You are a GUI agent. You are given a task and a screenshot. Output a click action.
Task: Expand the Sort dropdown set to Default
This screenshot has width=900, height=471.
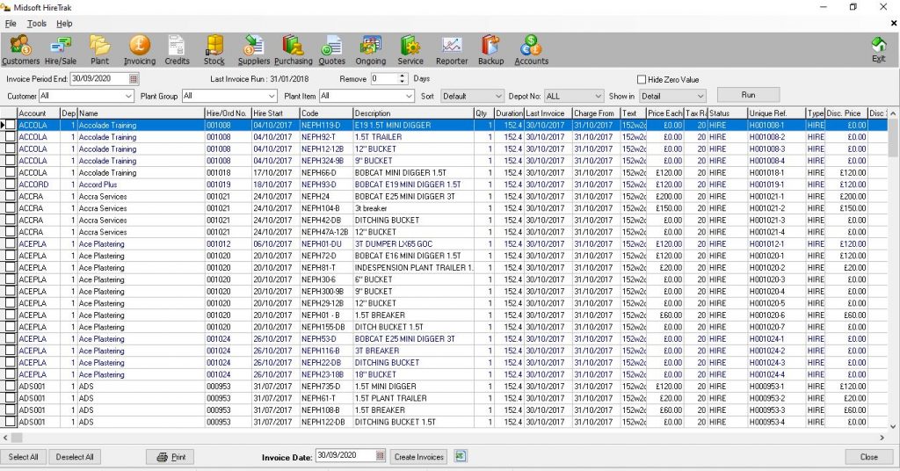click(498, 96)
